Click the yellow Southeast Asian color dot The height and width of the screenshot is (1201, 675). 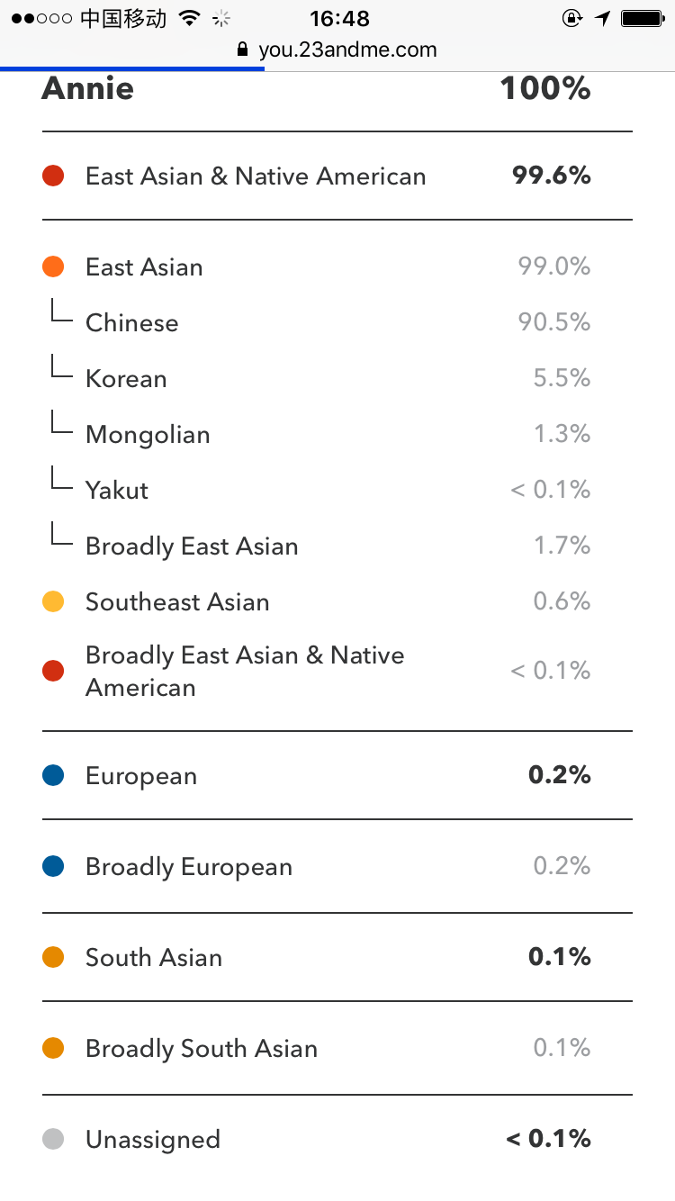53,601
